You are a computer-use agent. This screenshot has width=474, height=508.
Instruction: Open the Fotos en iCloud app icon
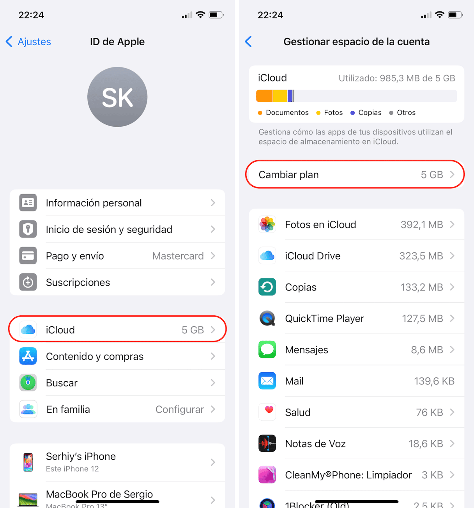(x=267, y=225)
